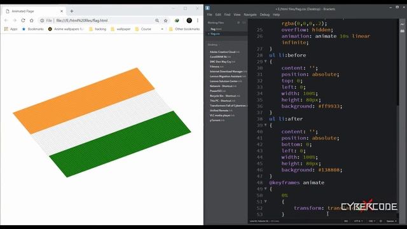Open Chrome's three-dot menu

pos(198,20)
